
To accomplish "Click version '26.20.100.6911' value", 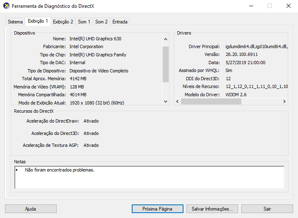I will pyautogui.click(x=241, y=54).
